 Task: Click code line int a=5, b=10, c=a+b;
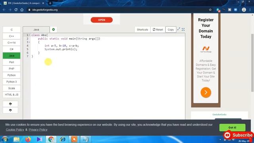click(x=62, y=46)
